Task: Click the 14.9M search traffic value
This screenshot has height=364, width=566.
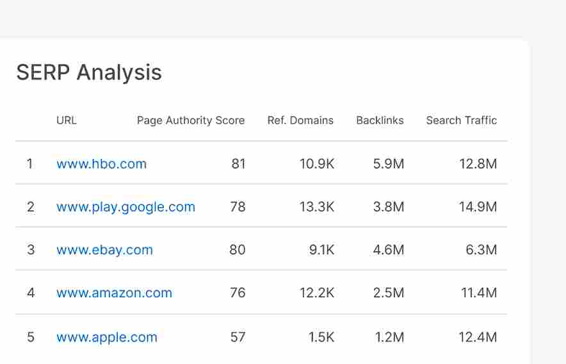Action: click(x=478, y=207)
